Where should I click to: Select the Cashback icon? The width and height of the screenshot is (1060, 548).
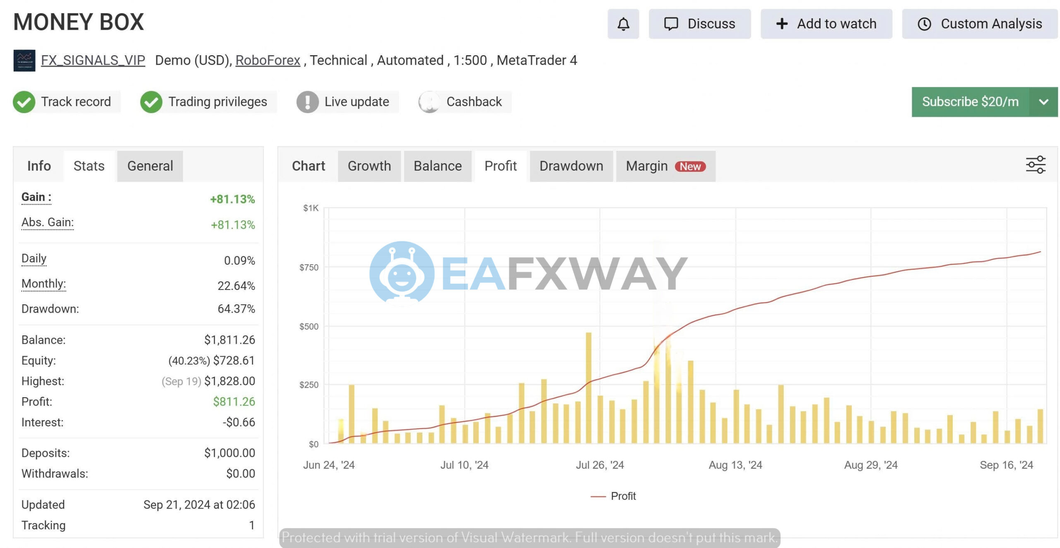(429, 101)
